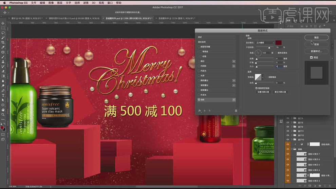Switch to the 素材 @ 66.7% document tab
The width and height of the screenshot is (336, 189).
pyautogui.click(x=26, y=18)
